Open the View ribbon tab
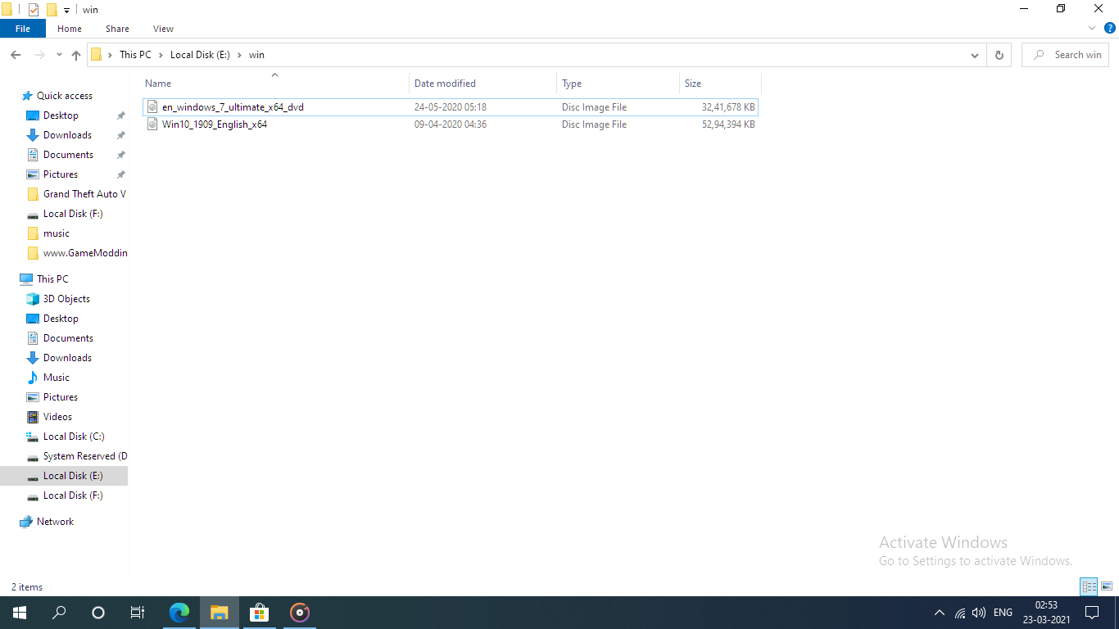Image resolution: width=1119 pixels, height=629 pixels. tap(163, 29)
